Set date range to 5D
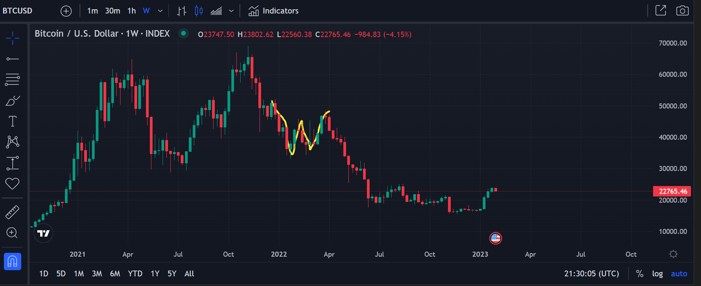Image resolution: width=701 pixels, height=286 pixels. coord(61,274)
